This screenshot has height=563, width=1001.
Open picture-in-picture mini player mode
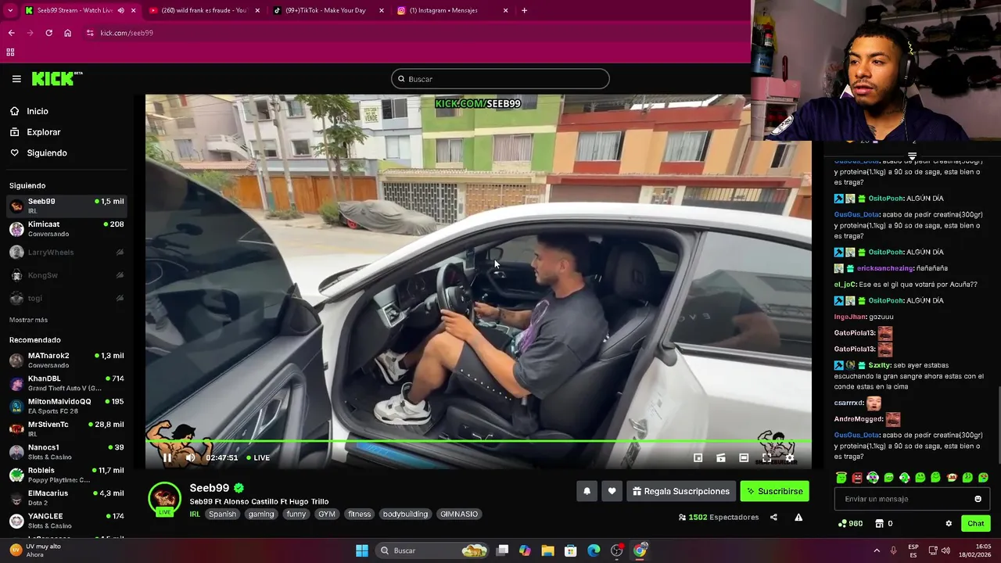(698, 458)
